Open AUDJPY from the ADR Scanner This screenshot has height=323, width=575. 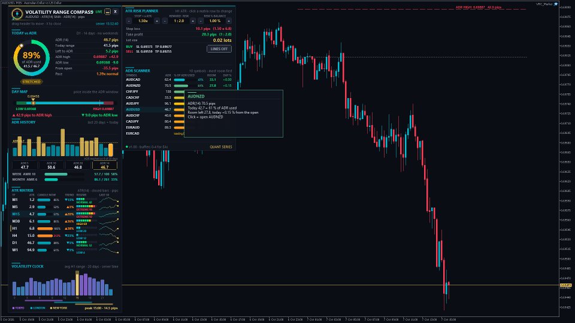[x=155, y=103]
